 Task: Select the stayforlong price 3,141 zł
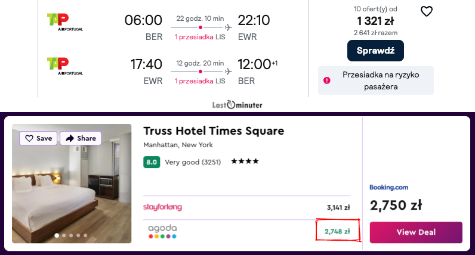pyautogui.click(x=338, y=207)
